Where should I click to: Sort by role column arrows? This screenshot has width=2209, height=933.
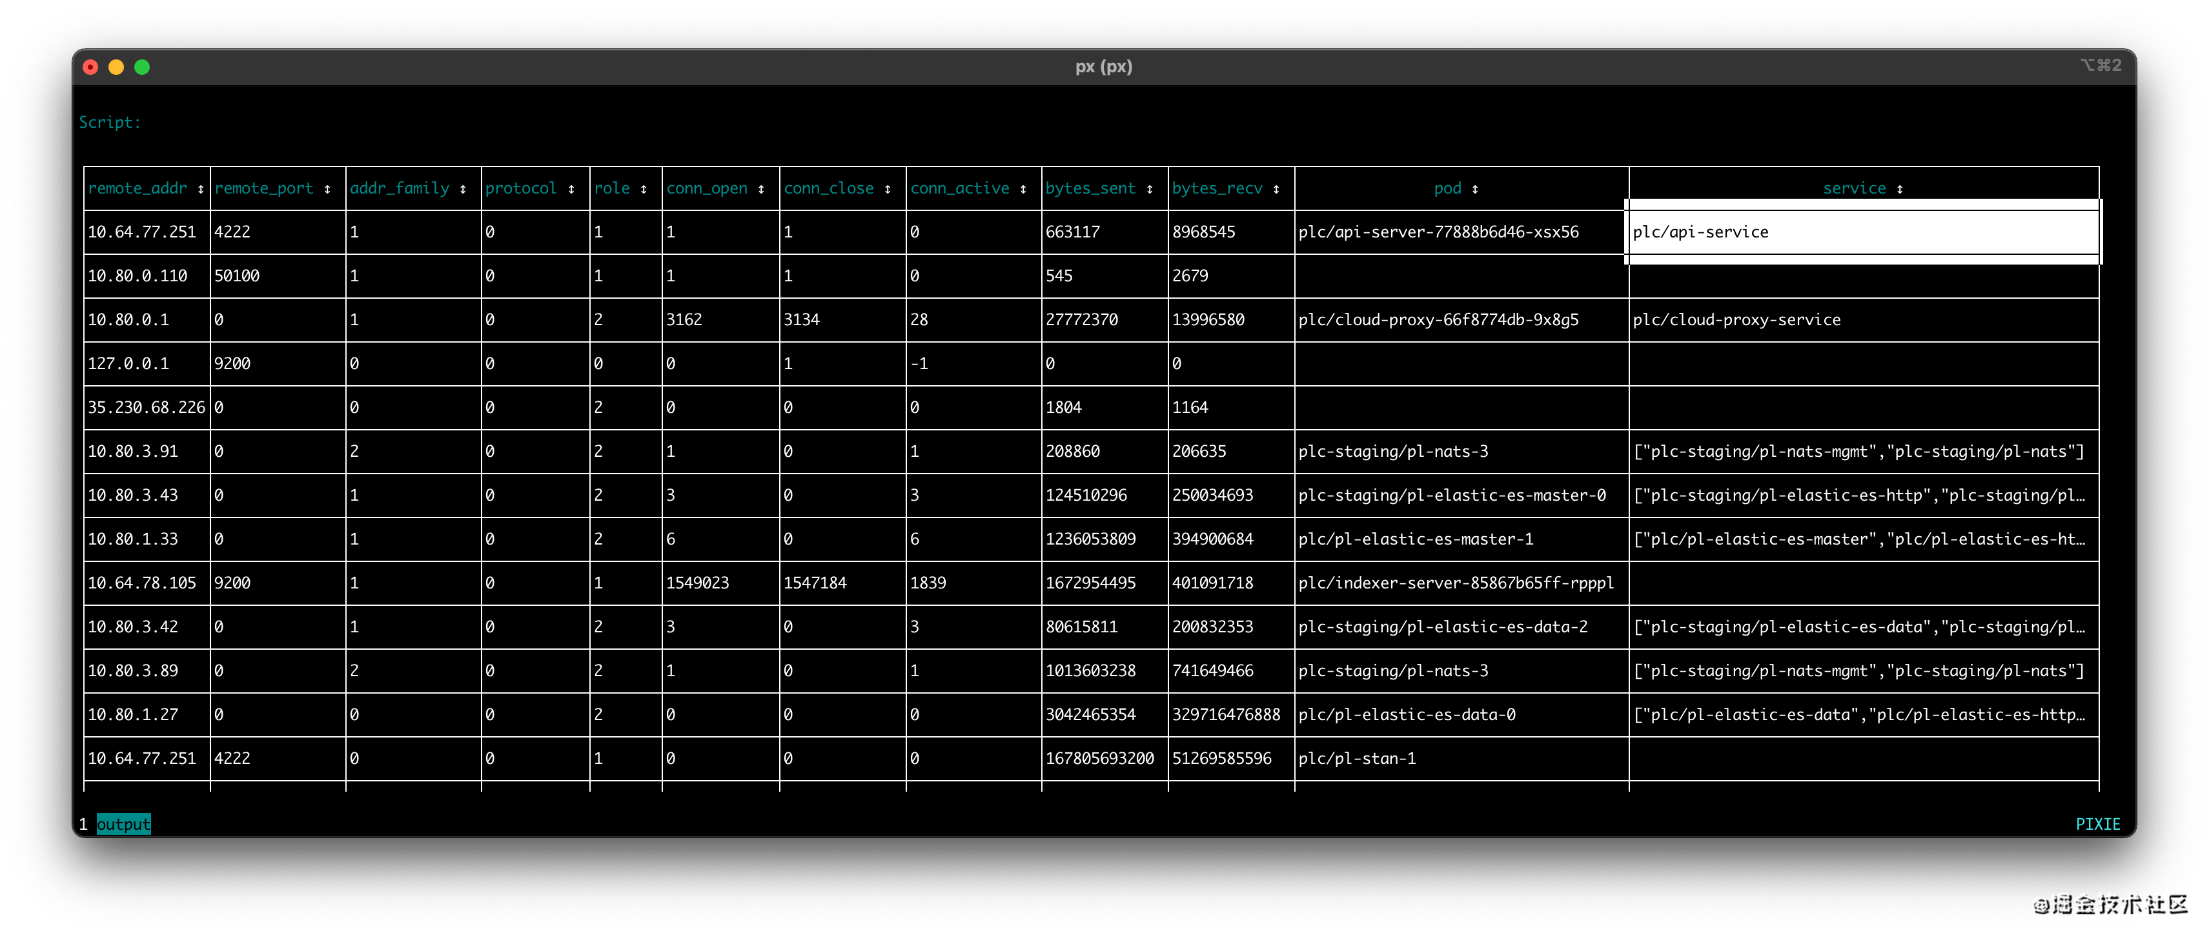click(x=644, y=189)
